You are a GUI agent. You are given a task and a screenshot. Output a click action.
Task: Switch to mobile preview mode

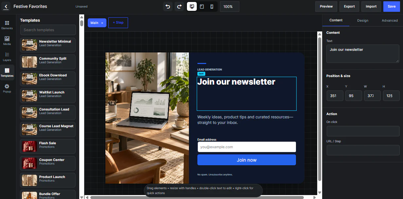(212, 7)
